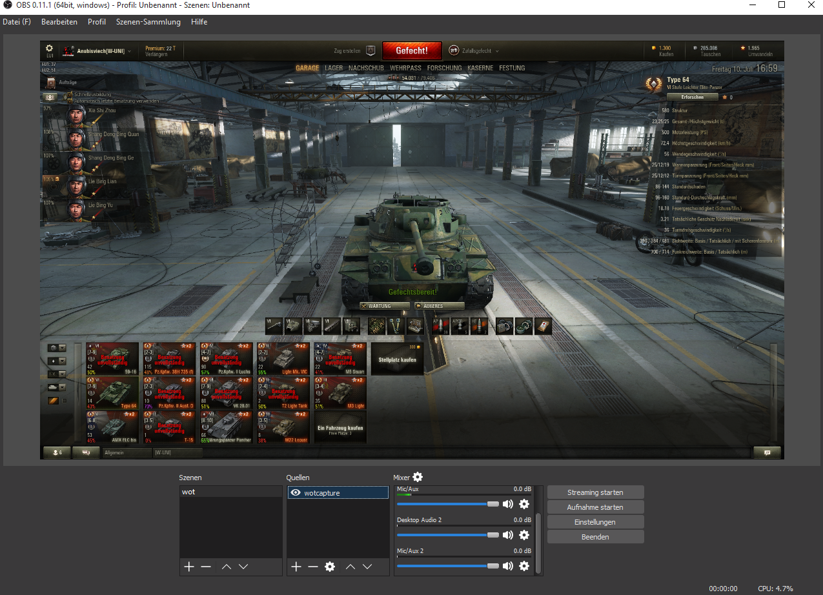Select crew member Lie Bing Yu portrait
This screenshot has width=823, height=595.
[77, 210]
